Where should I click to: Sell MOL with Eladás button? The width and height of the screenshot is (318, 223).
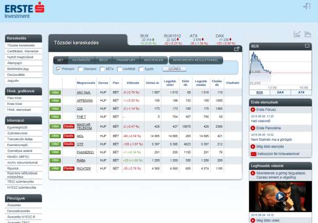[69, 136]
